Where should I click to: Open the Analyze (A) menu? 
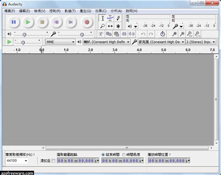116,11
